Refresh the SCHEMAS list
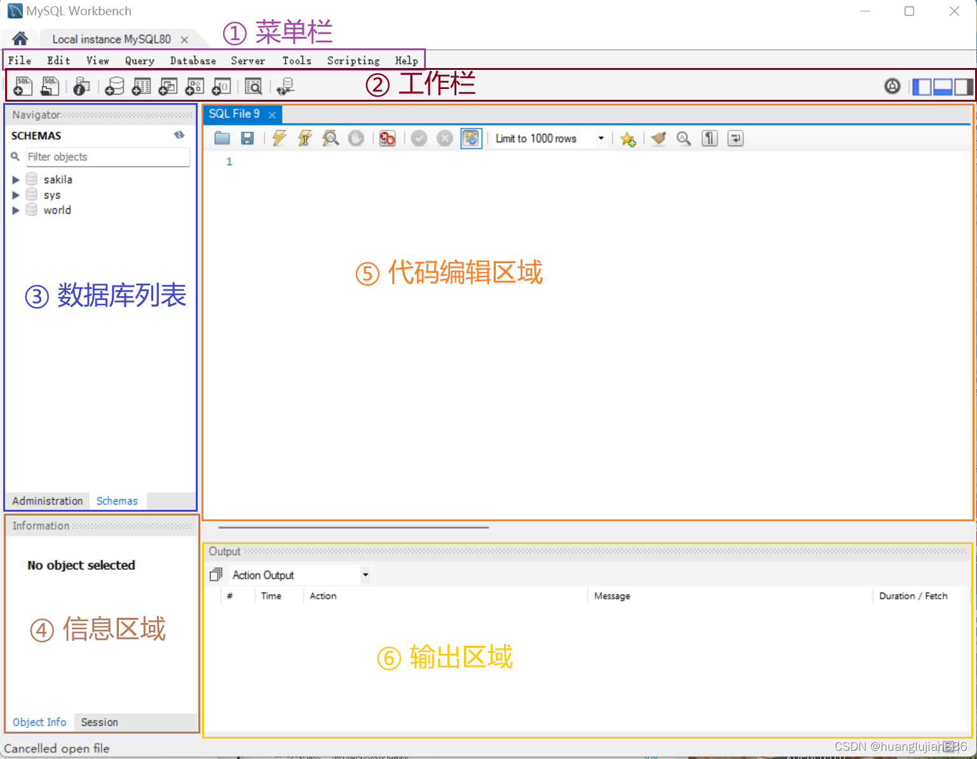The image size is (977, 759). tap(179, 135)
